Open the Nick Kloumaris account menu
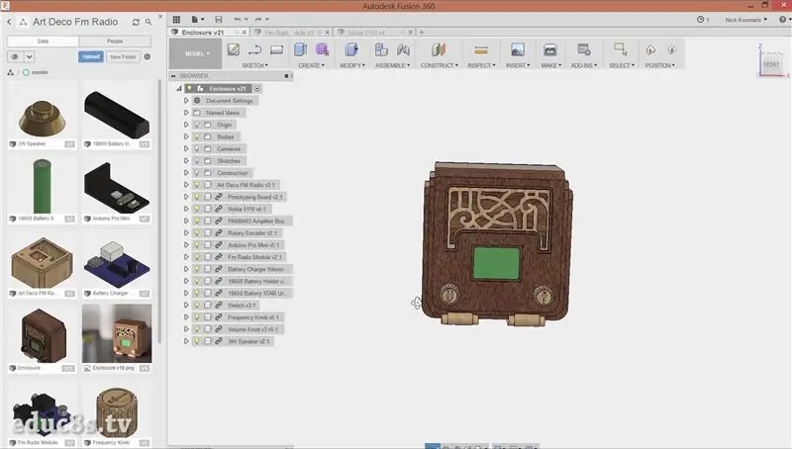Image resolution: width=792 pixels, height=449 pixels. [746, 20]
